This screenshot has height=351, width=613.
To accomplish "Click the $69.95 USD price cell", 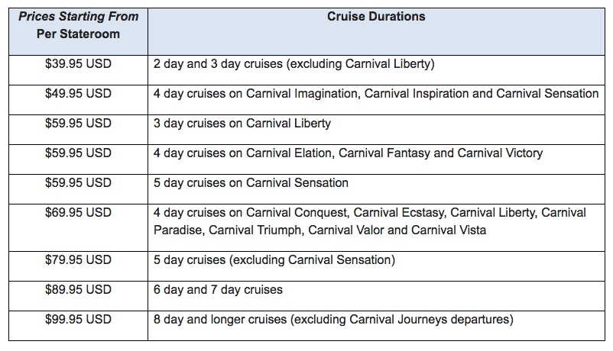I will 78,212.
